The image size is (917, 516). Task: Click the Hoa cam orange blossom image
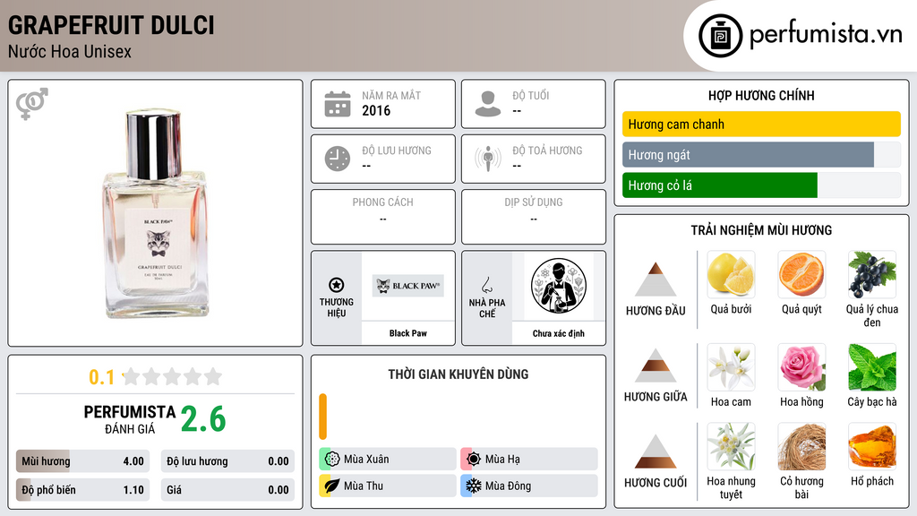731,367
